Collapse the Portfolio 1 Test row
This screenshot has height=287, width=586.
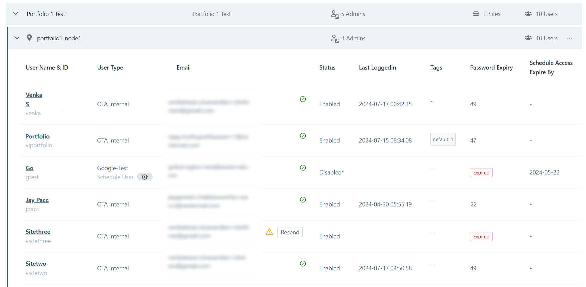(15, 14)
